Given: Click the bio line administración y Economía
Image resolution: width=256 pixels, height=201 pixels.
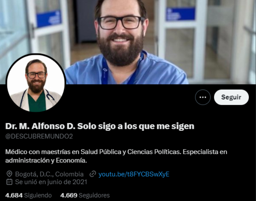Looking at the screenshot, I should coord(46,161).
